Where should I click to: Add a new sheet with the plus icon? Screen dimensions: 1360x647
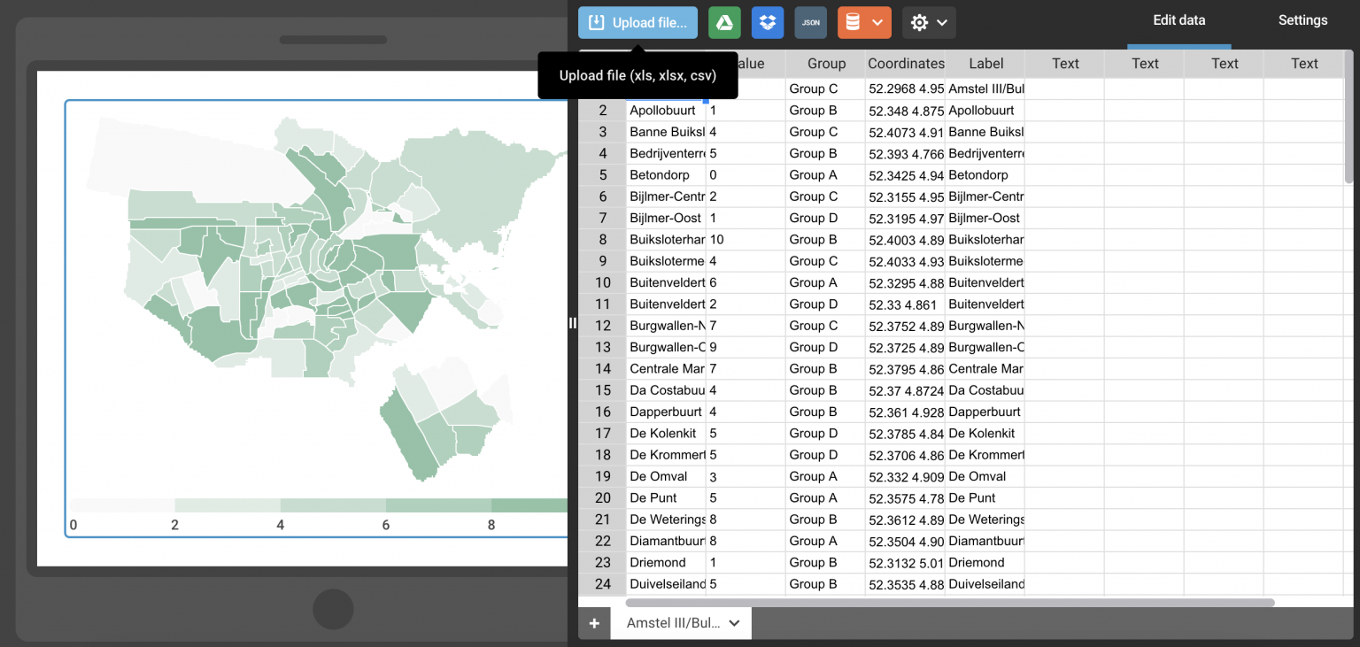tap(594, 623)
